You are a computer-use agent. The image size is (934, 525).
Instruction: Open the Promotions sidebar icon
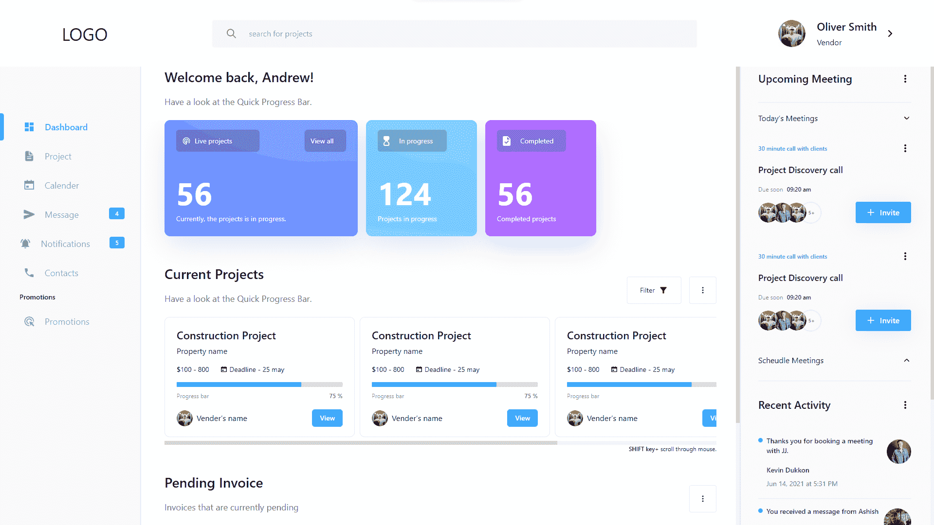click(x=29, y=321)
